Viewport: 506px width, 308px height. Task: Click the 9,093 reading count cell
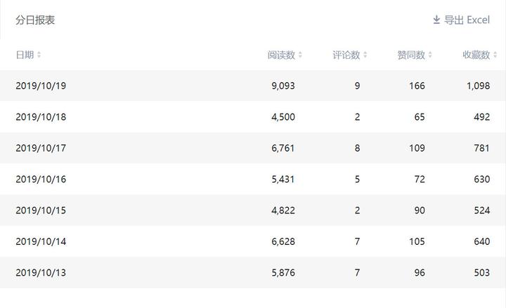click(283, 86)
